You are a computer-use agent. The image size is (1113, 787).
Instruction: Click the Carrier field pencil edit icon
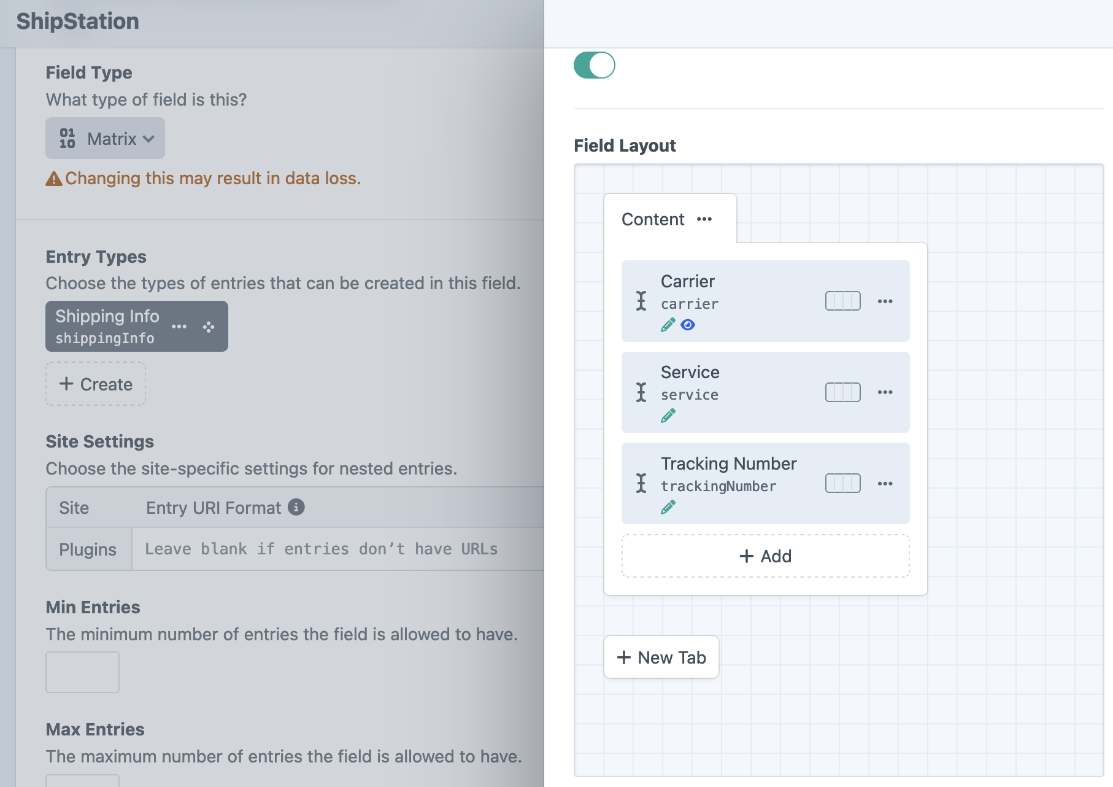(x=668, y=325)
